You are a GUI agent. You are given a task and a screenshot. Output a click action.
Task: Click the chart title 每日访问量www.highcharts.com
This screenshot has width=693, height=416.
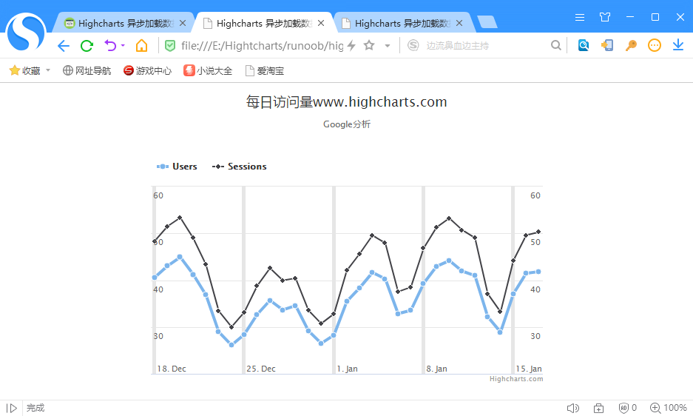pyautogui.click(x=346, y=102)
